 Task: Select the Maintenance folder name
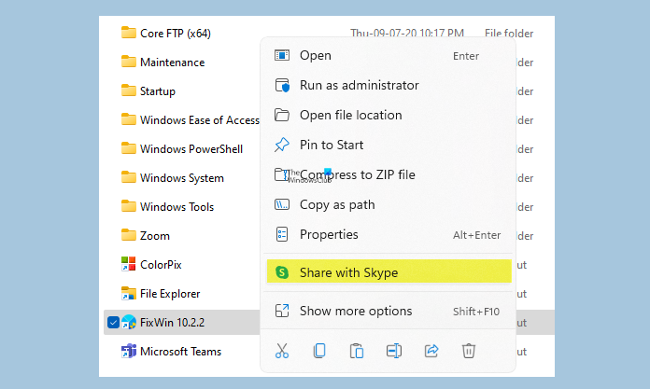(x=173, y=63)
